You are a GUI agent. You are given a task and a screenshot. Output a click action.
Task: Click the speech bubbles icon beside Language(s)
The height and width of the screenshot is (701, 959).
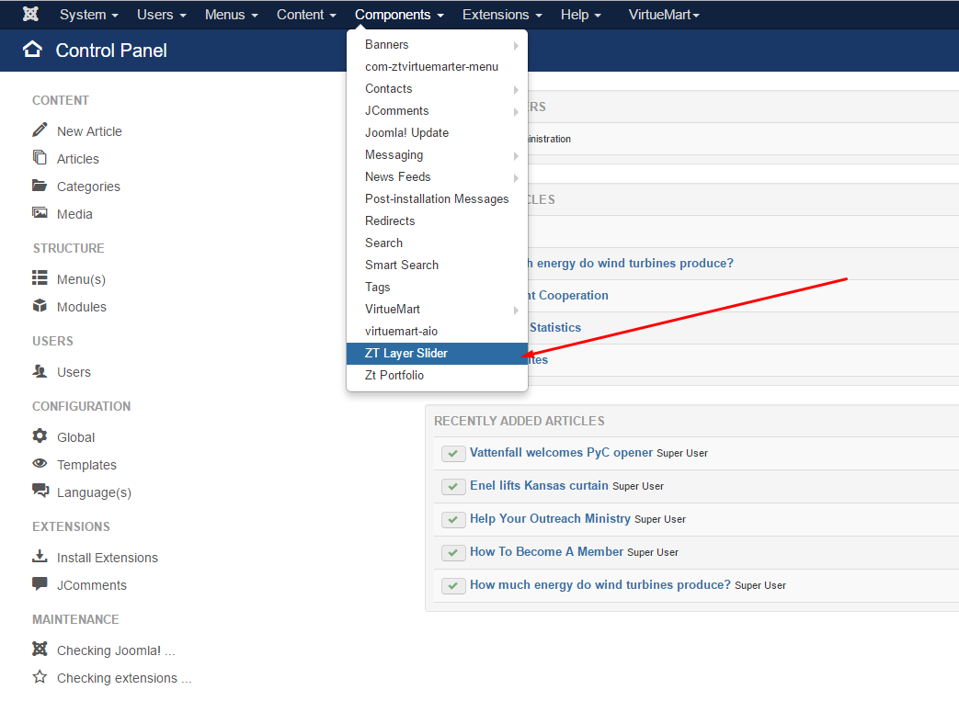pos(40,491)
